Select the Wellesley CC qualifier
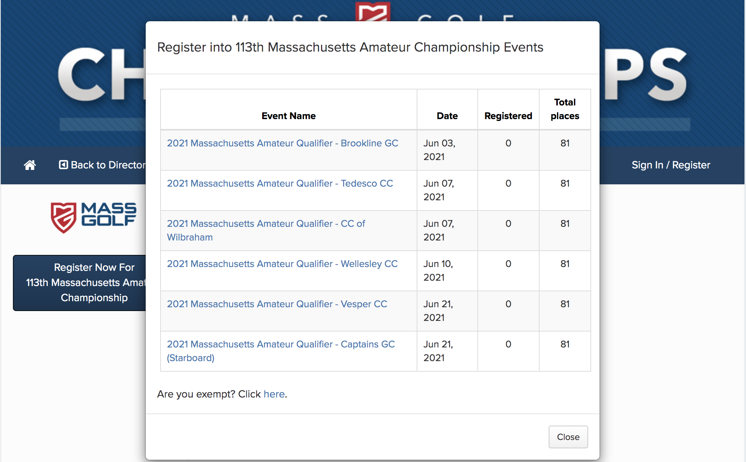Screen dimensions: 746x462 click(x=282, y=264)
